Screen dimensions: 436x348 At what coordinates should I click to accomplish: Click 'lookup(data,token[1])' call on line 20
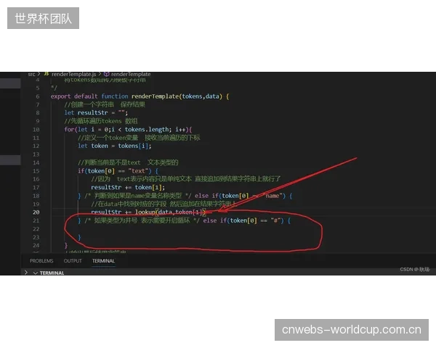coord(171,212)
